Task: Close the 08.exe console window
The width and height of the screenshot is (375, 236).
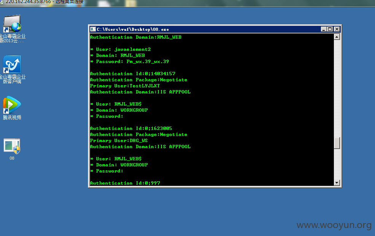Action: pos(337,29)
